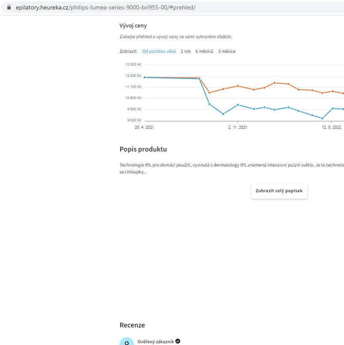Select the 'Od počátku věků' time range

pos(159,51)
